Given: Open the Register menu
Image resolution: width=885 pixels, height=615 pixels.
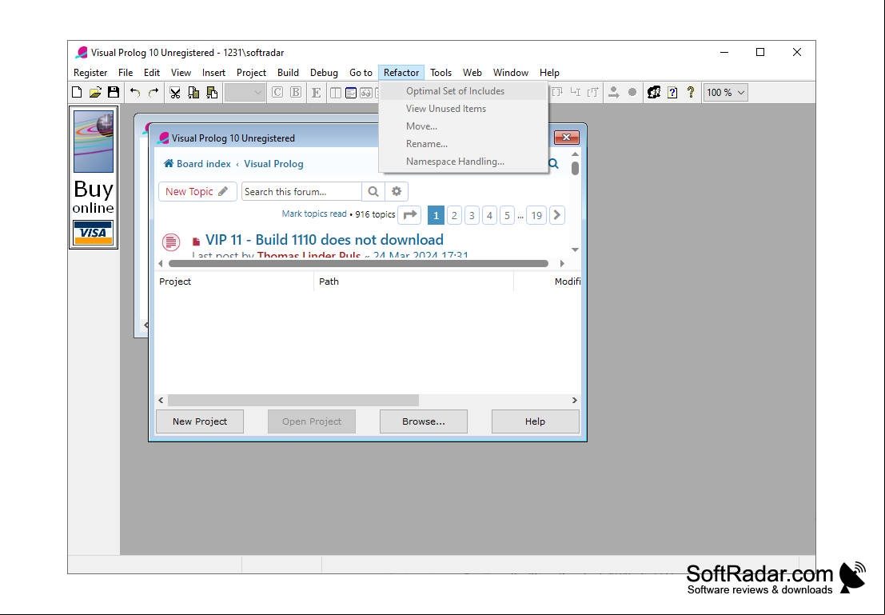Looking at the screenshot, I should pos(90,72).
